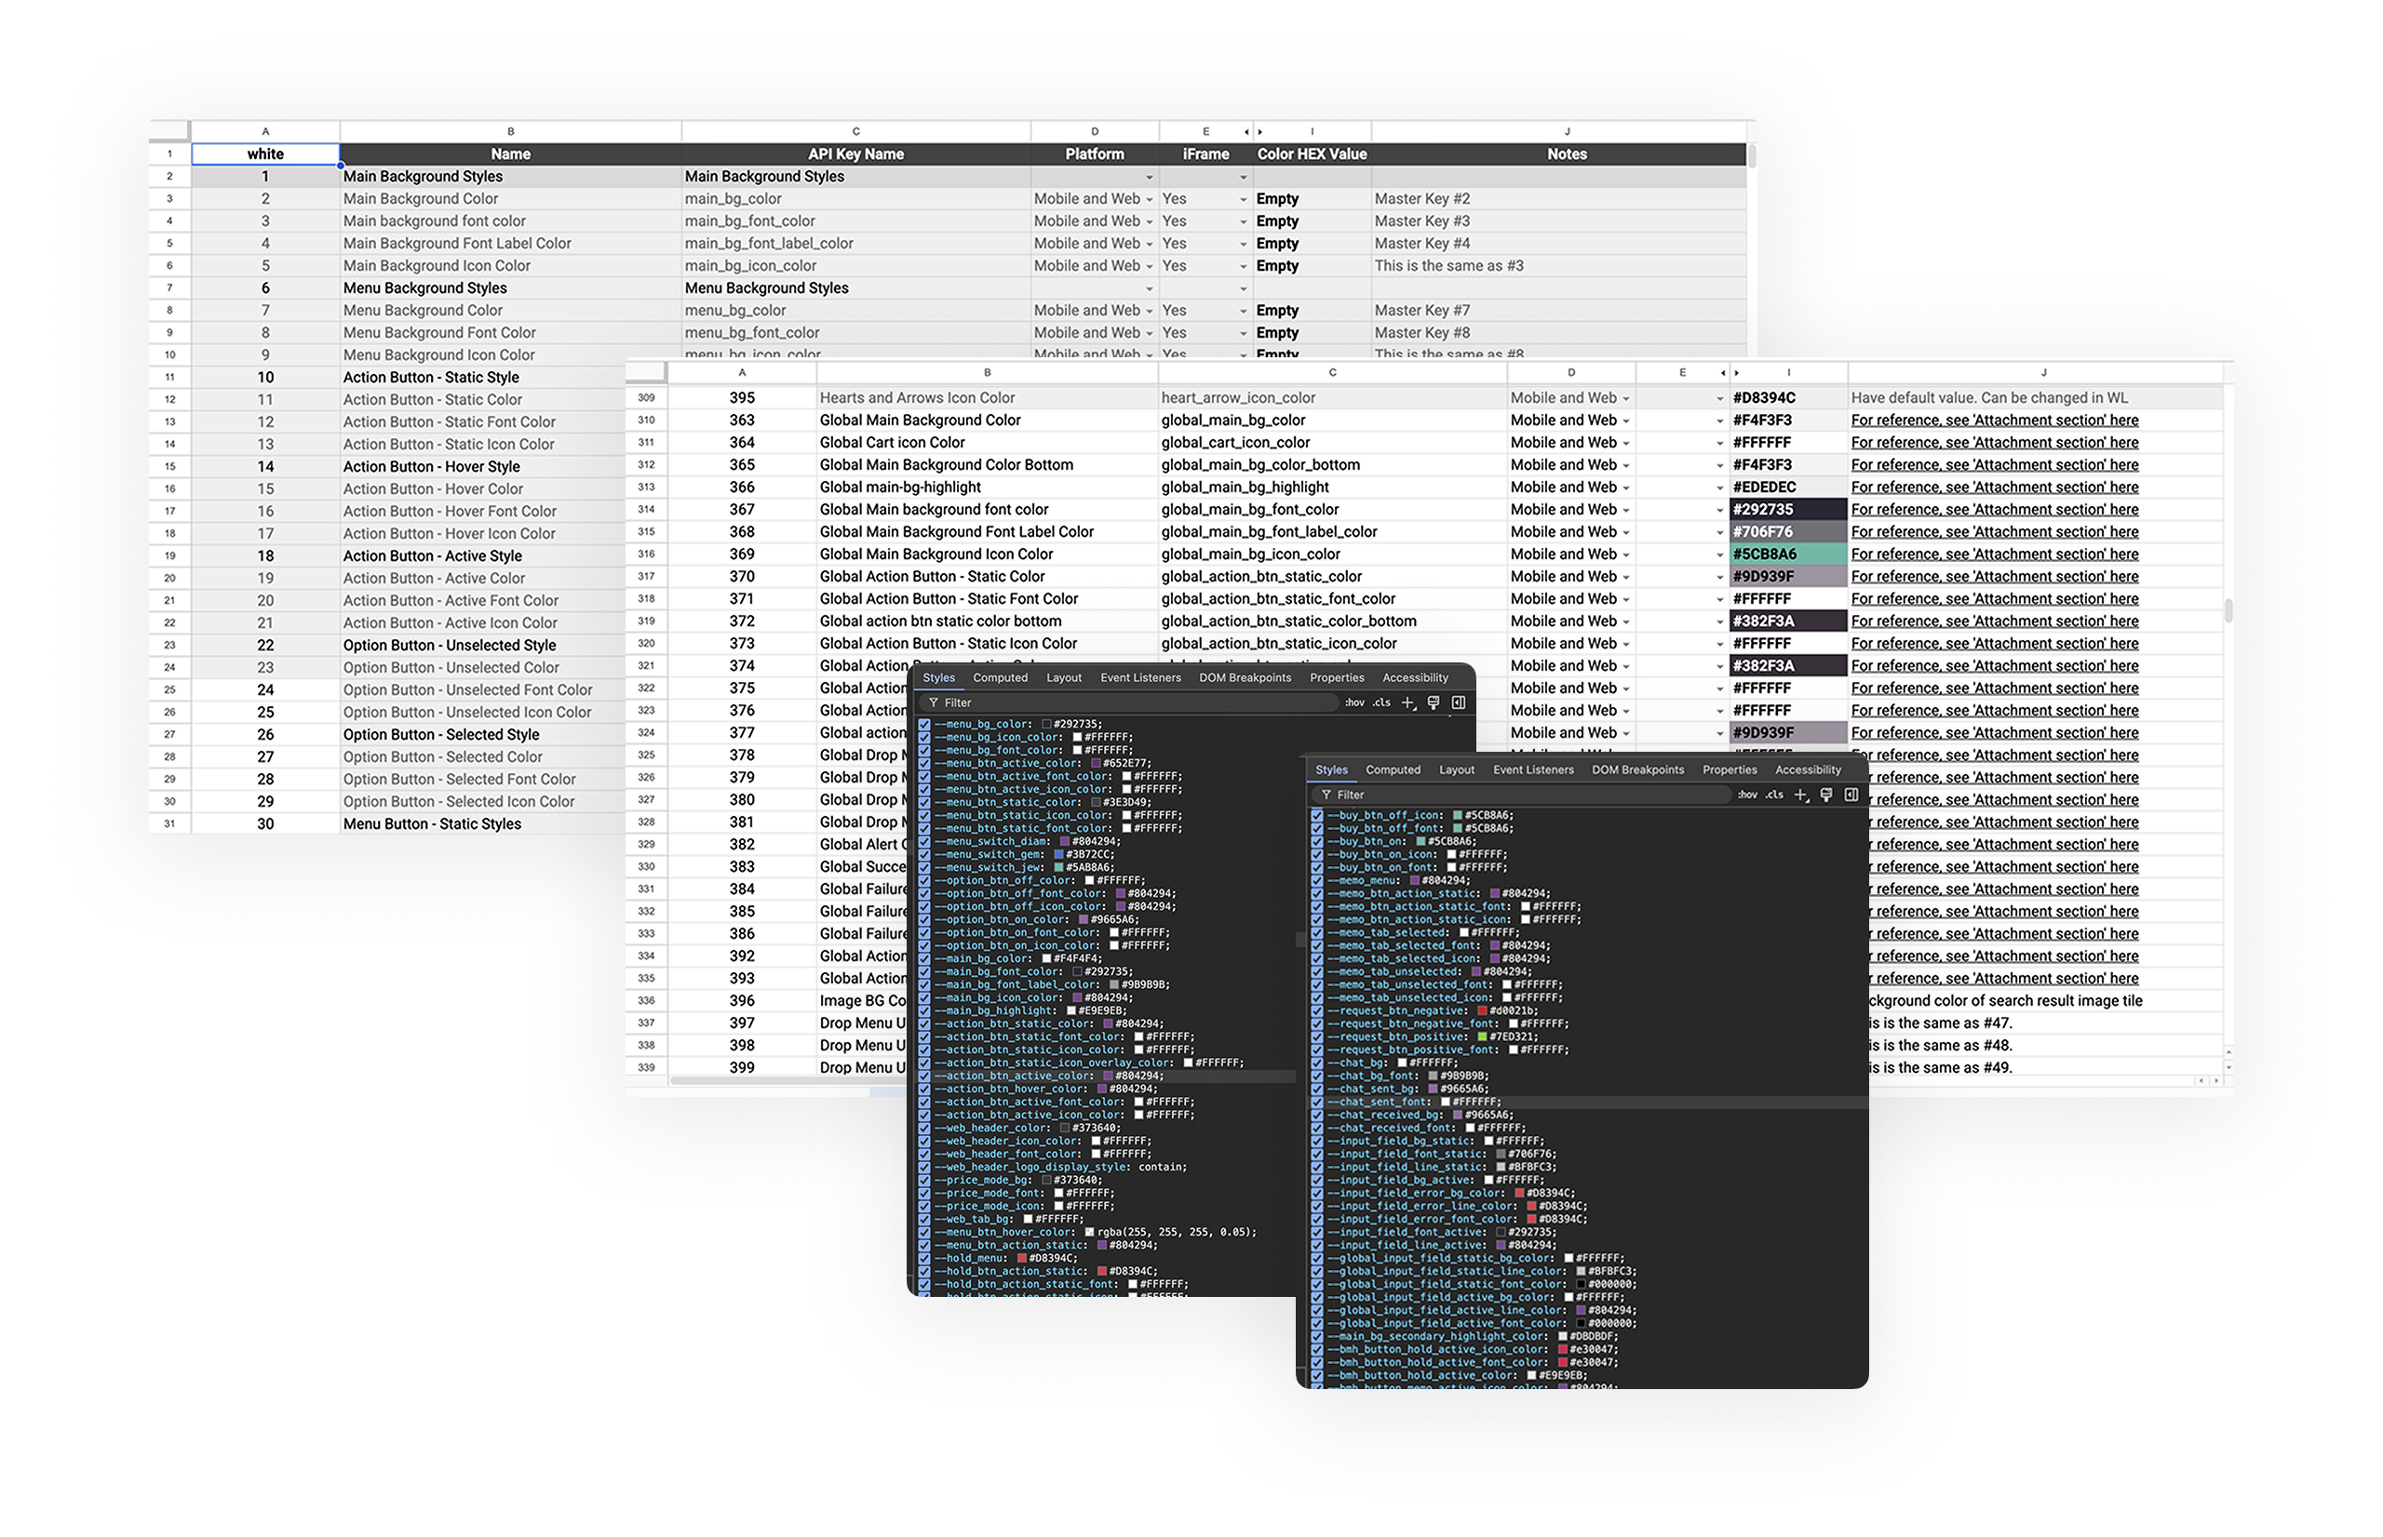Open iFrame dropdown in Main background font color row

pos(1243,221)
